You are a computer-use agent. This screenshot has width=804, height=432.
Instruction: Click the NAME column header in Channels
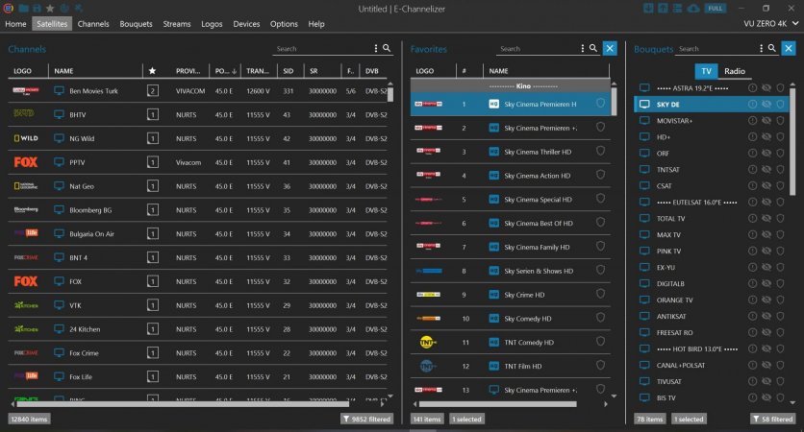coord(64,71)
